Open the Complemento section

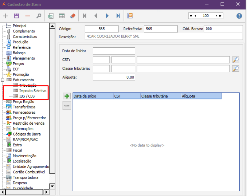24,31
